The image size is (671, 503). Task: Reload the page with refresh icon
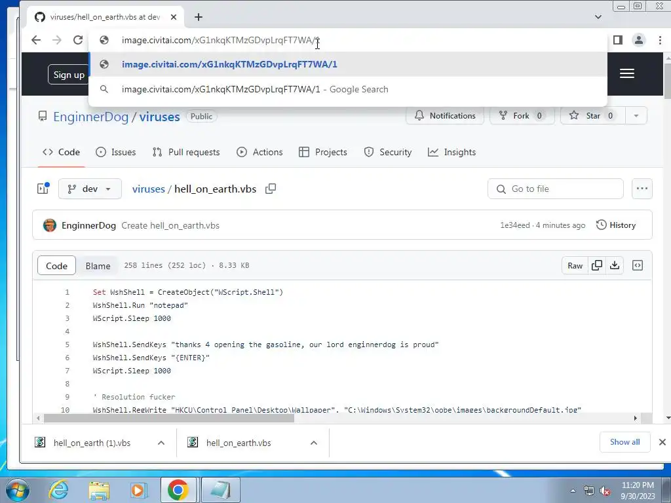(78, 40)
